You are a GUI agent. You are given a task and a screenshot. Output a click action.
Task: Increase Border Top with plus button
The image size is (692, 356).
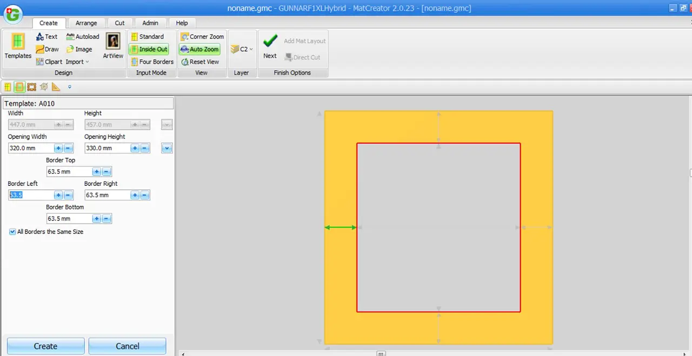[x=96, y=172]
